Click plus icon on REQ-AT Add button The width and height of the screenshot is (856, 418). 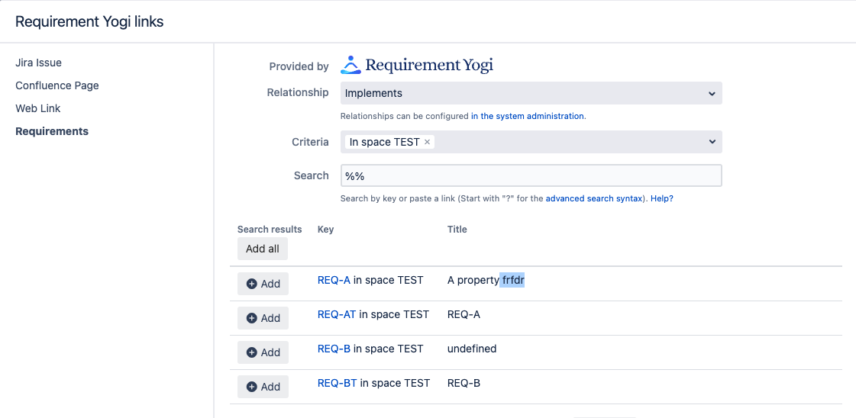tap(252, 318)
